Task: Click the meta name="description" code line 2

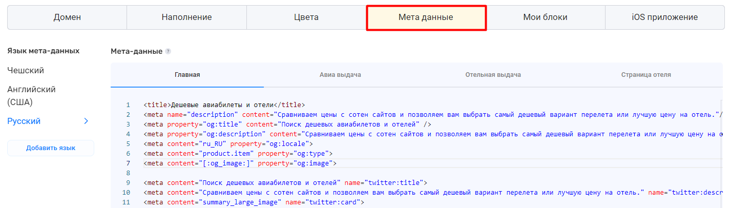Action: (x=433, y=114)
